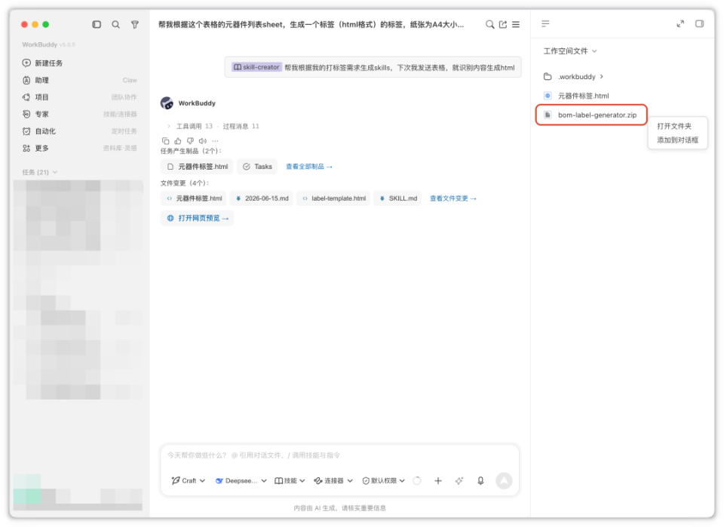Open 元器件标签.html in file changes
Screen dimensions: 724x527
[194, 198]
